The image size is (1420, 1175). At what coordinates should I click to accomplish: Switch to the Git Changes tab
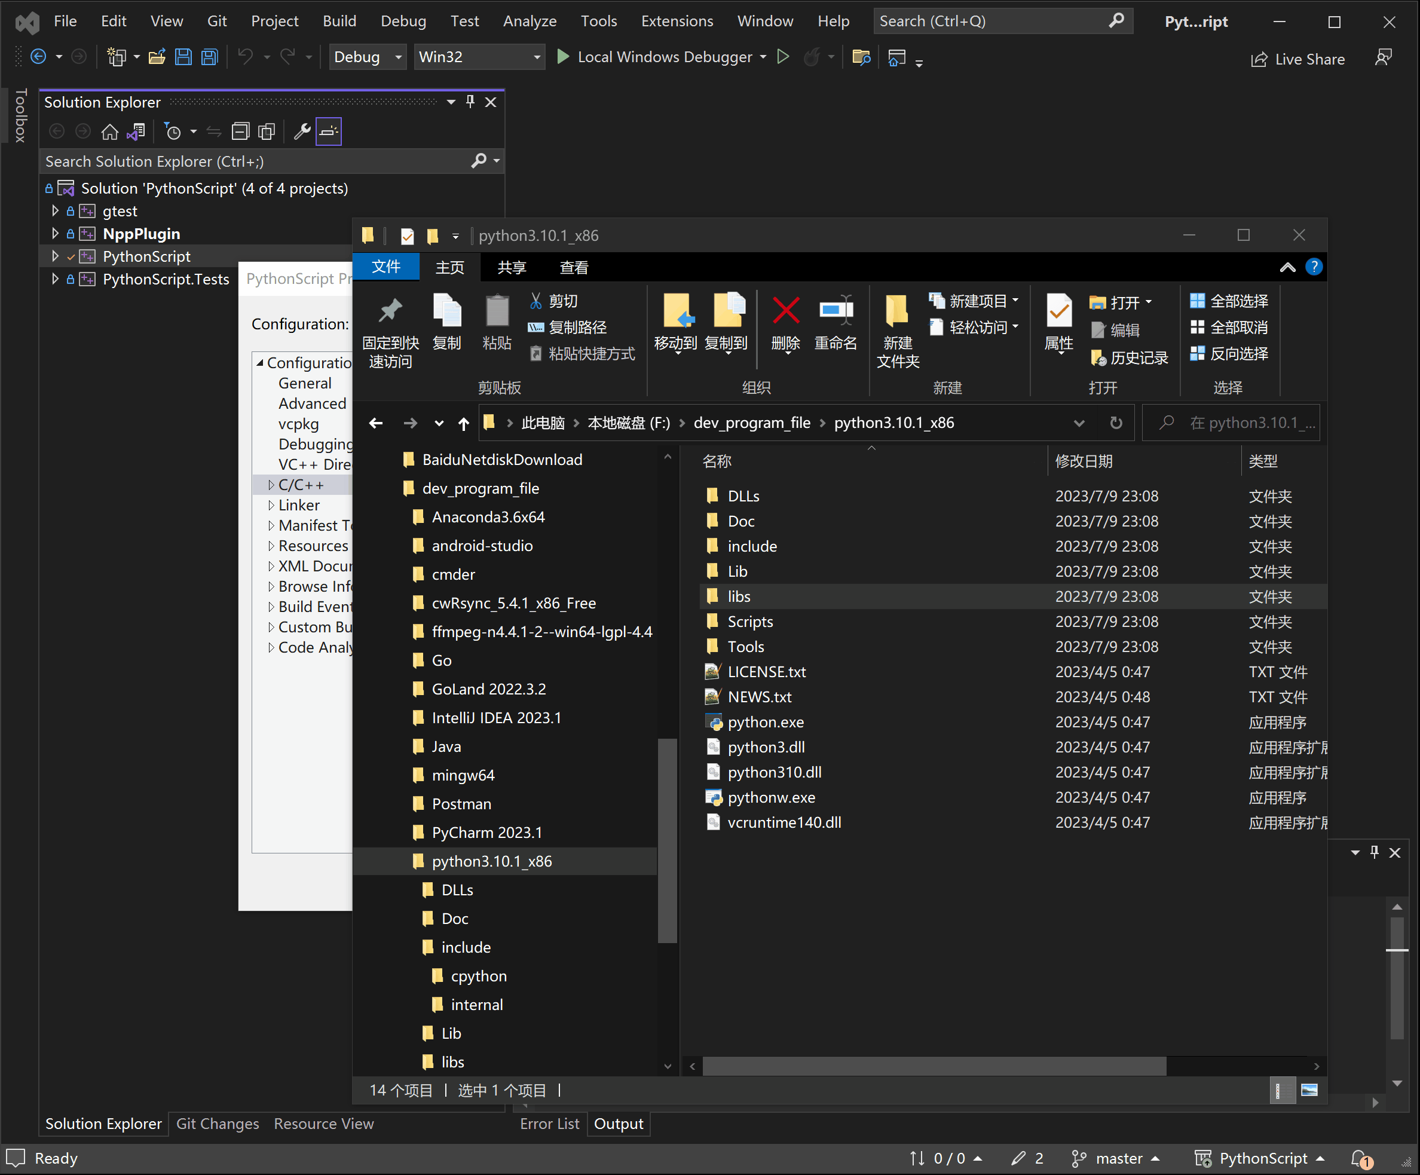218,1124
